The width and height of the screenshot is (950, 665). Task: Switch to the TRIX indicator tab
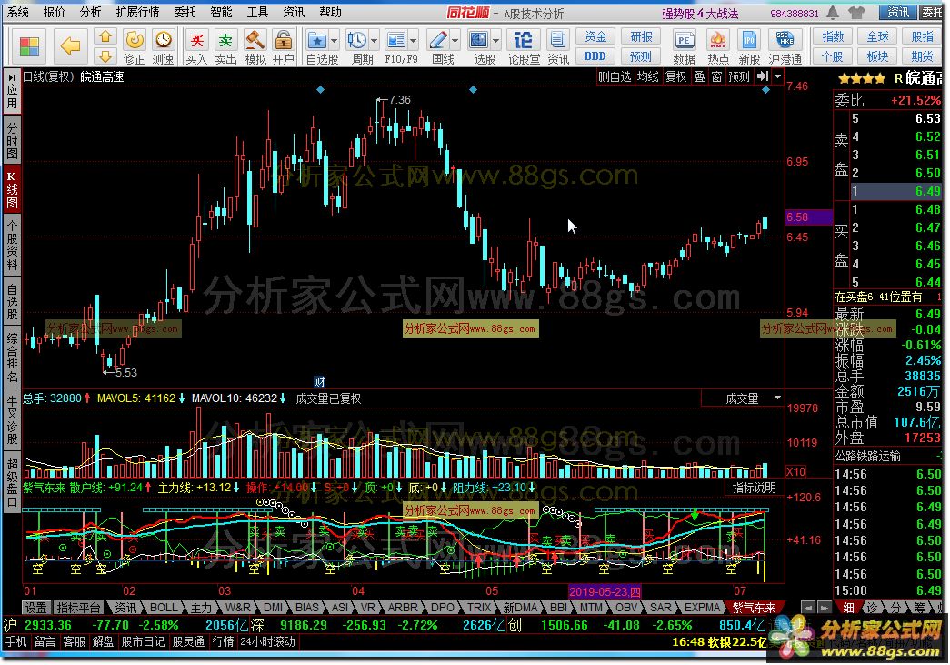478,608
